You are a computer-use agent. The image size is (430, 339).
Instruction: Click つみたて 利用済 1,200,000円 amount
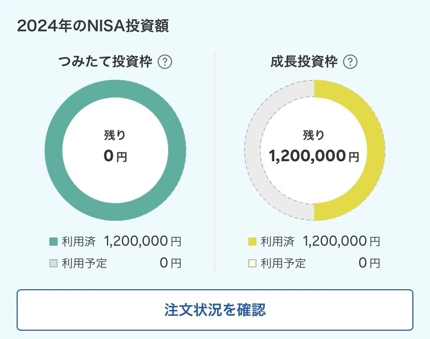point(143,241)
